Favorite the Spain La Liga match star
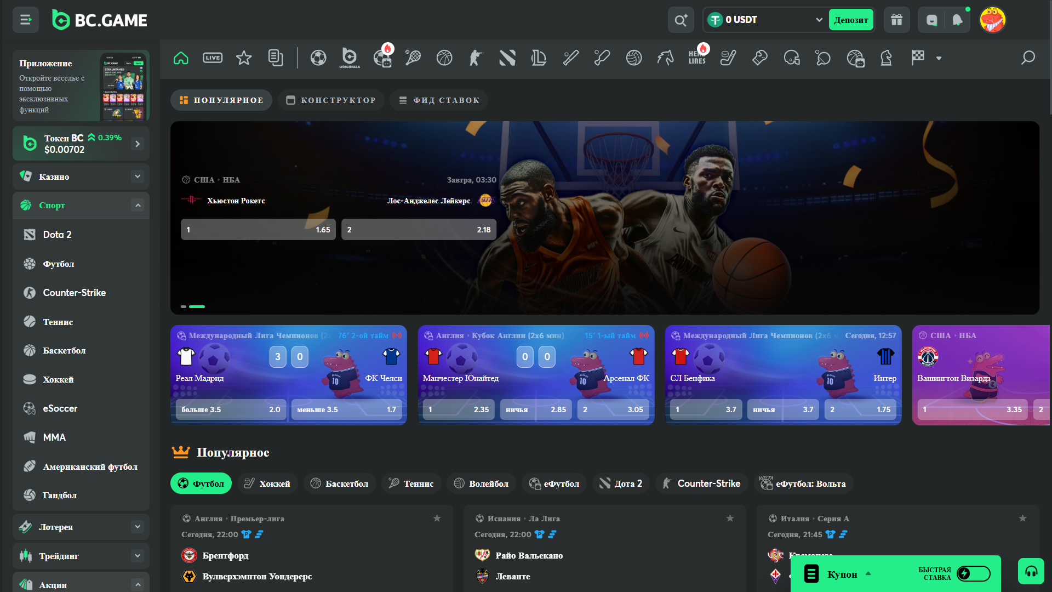The width and height of the screenshot is (1052, 592). coord(730,519)
